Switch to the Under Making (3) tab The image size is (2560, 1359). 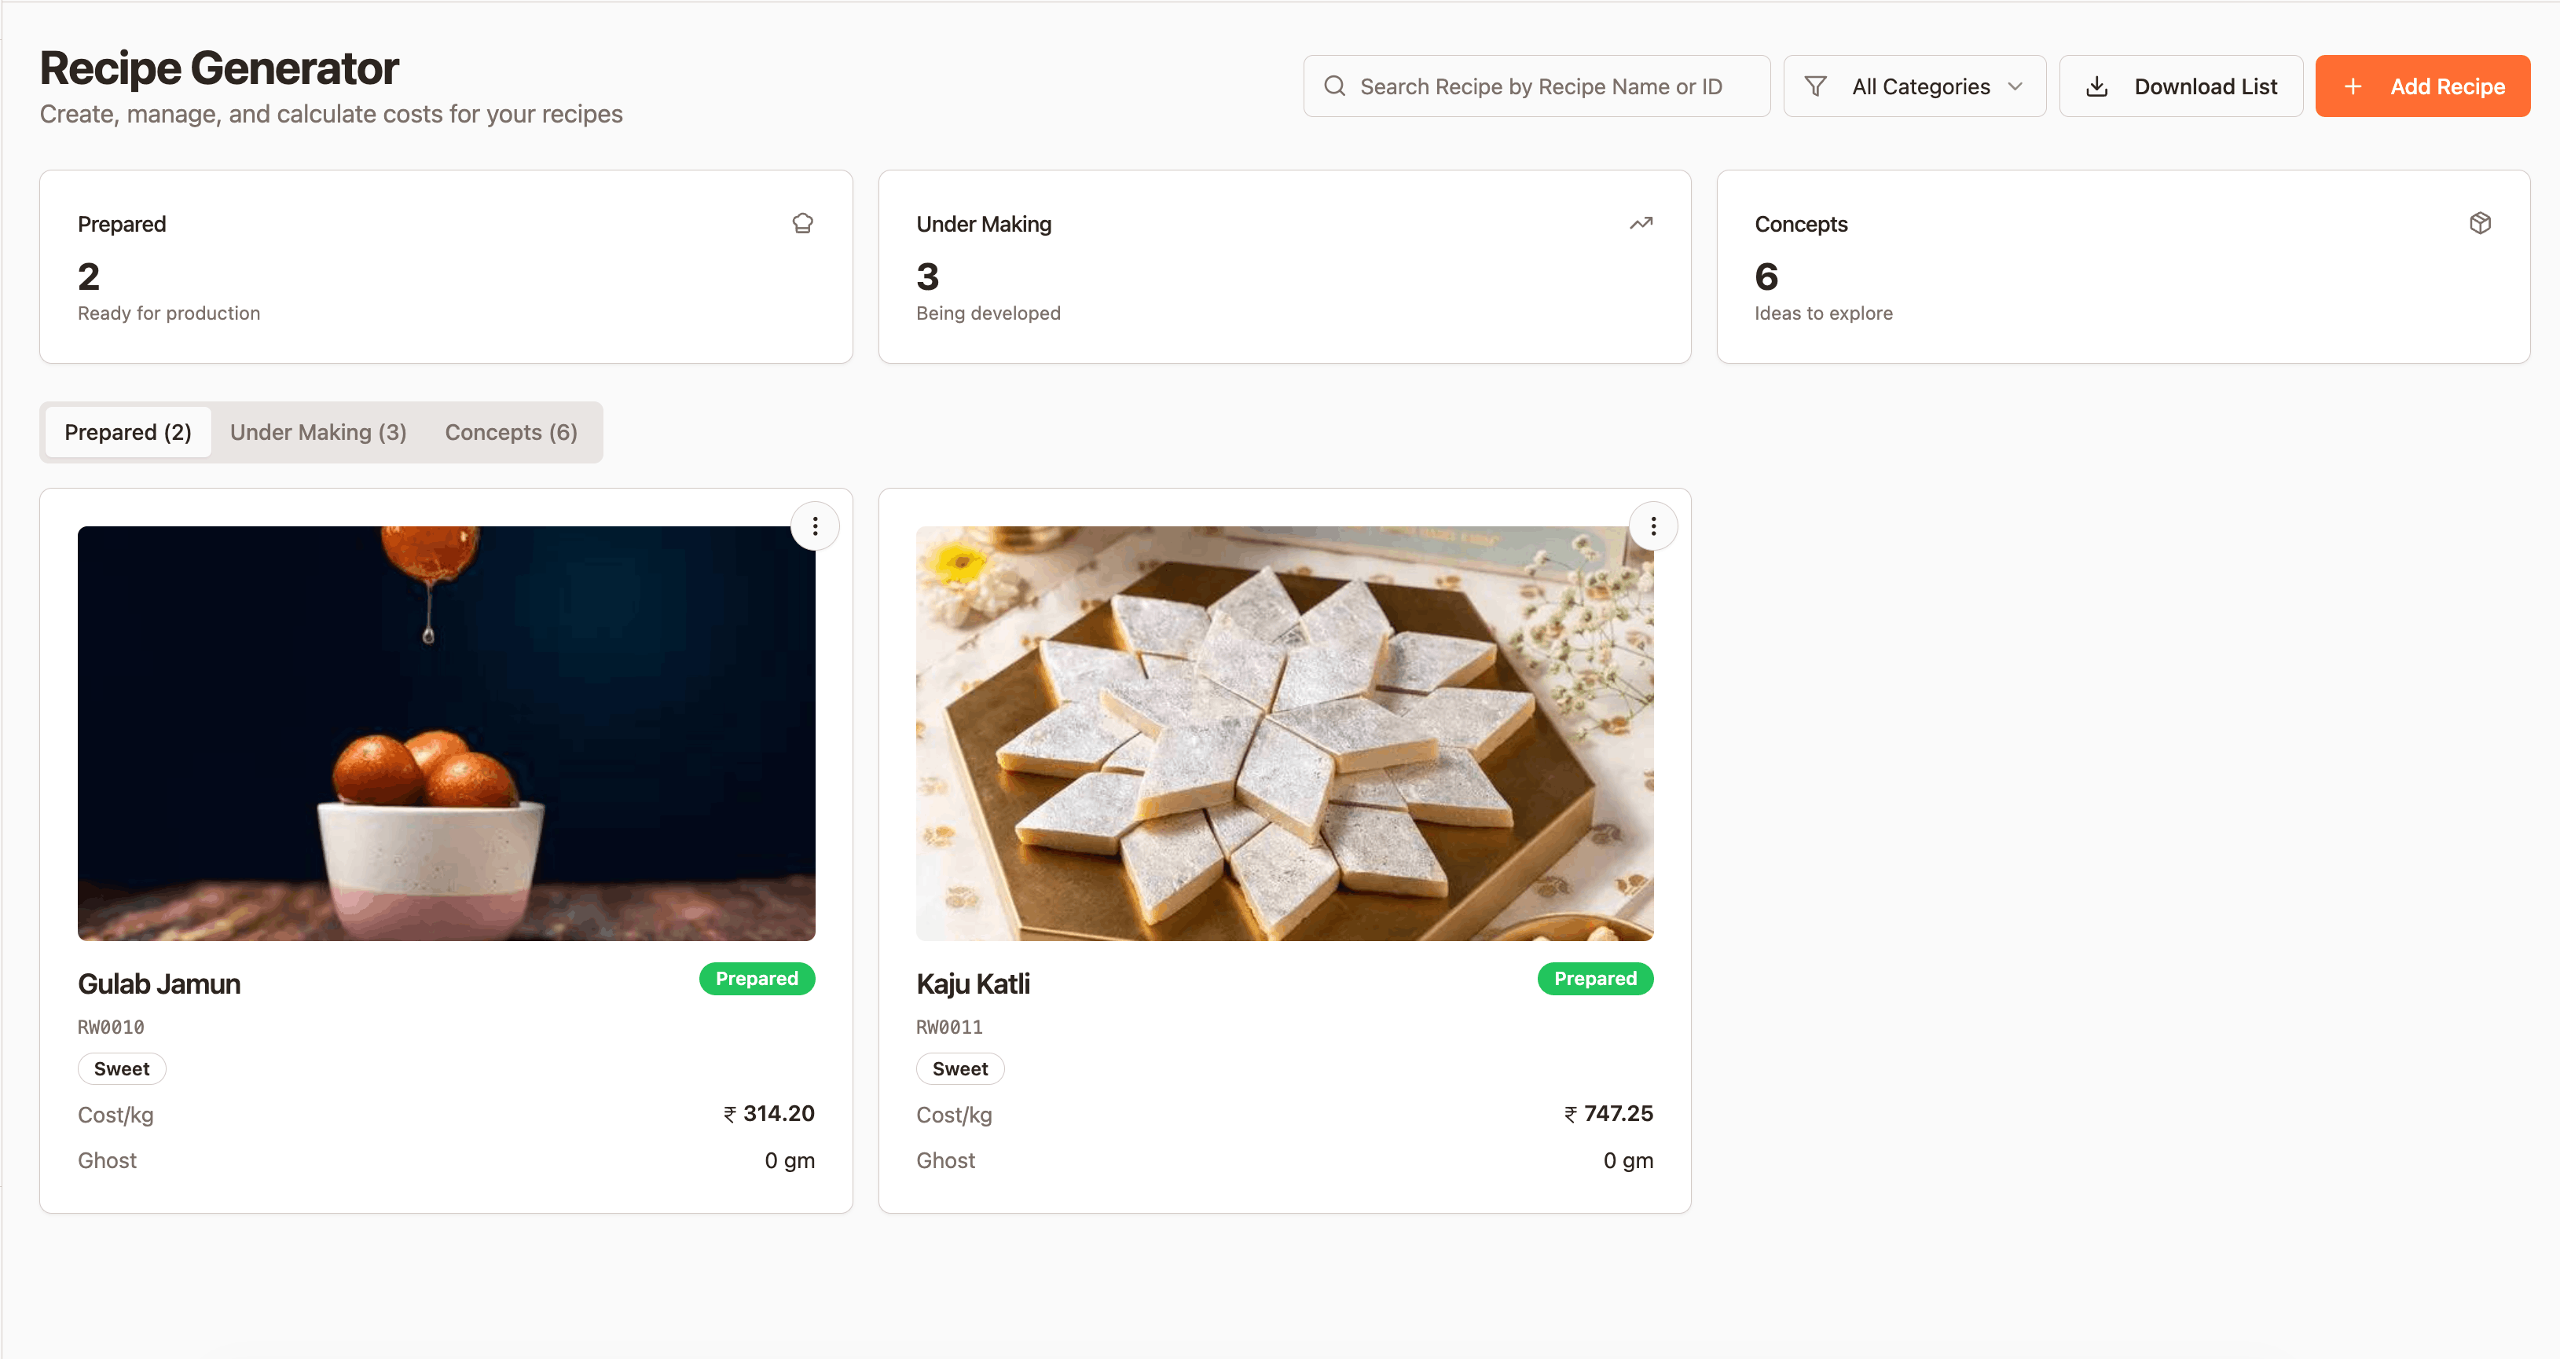318,432
